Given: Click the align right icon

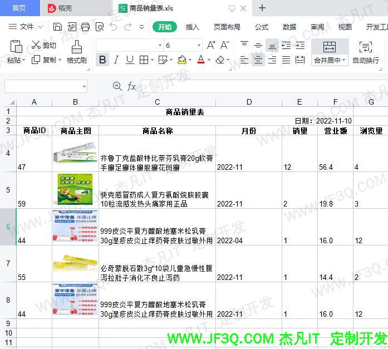Looking at the screenshot, I should point(272,60).
